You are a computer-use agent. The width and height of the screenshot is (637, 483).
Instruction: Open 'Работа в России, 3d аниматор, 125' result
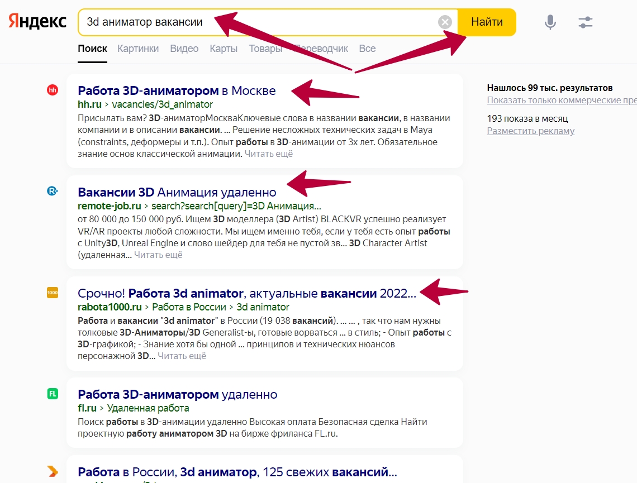tap(237, 472)
